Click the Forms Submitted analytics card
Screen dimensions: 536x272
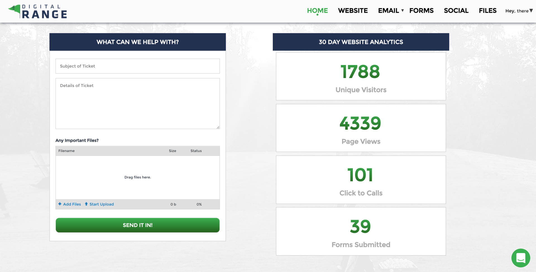point(361,231)
